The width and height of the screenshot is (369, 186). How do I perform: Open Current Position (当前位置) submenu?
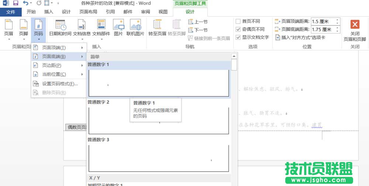coord(59,74)
